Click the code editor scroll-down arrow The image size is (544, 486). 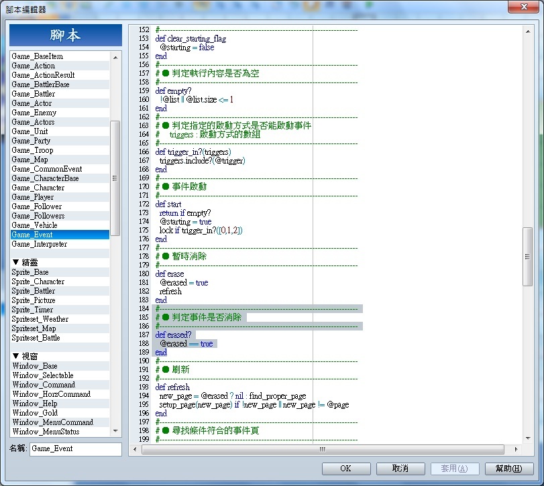(x=528, y=438)
